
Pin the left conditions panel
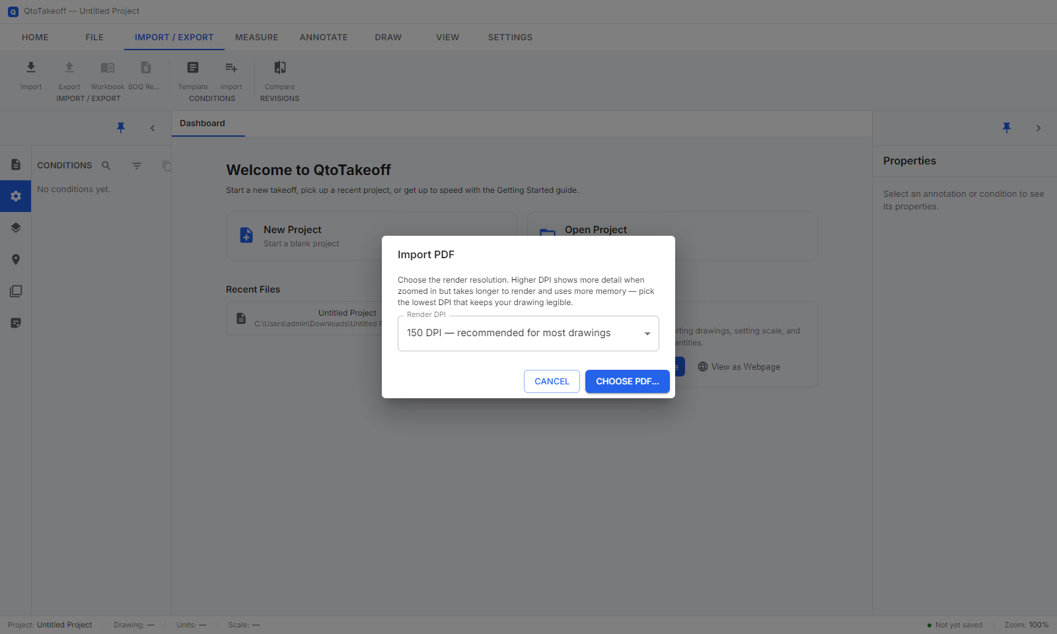click(121, 127)
